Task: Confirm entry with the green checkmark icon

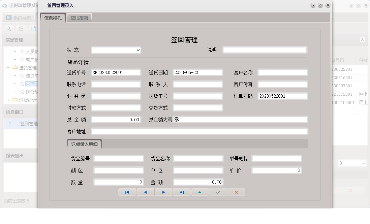Action: click(218, 192)
